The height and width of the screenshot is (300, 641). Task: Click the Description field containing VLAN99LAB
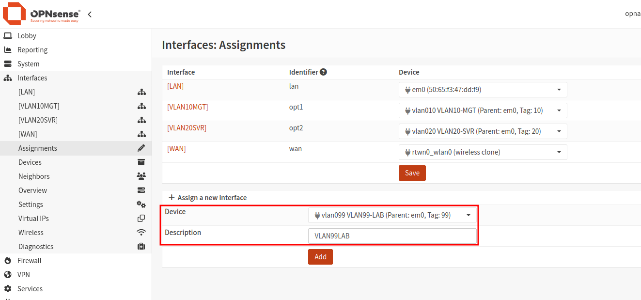click(393, 236)
